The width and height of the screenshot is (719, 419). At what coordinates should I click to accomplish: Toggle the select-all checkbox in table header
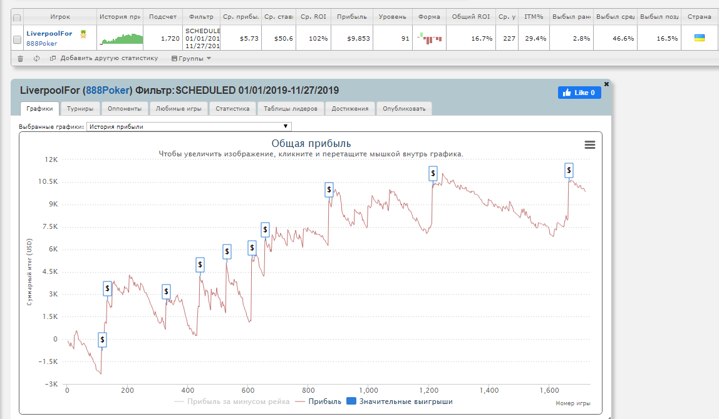[17, 18]
